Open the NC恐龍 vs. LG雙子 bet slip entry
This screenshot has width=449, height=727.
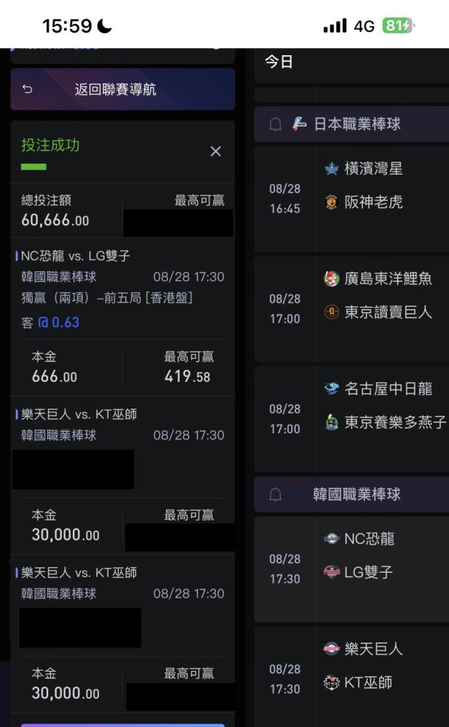76,255
